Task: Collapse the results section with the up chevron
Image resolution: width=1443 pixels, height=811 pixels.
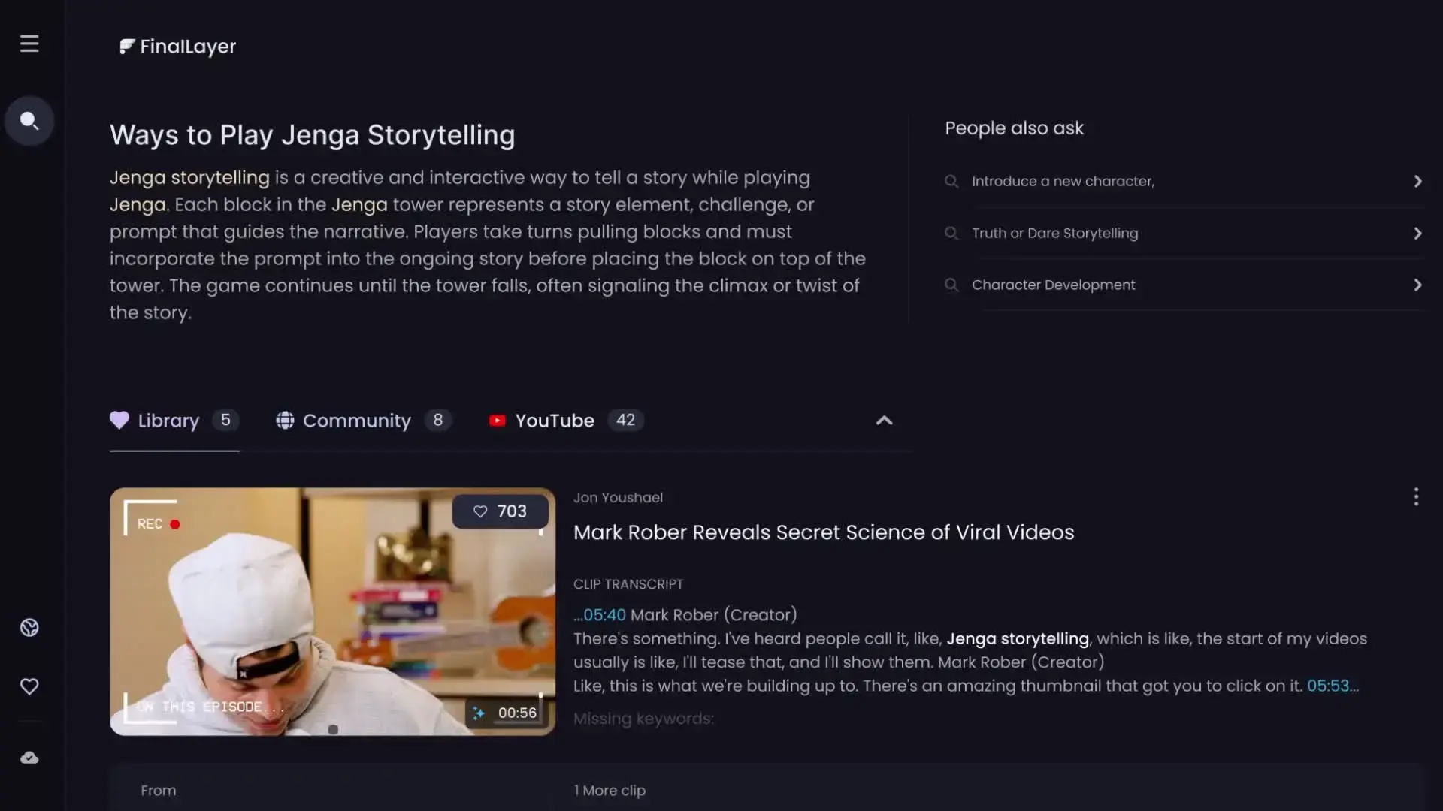Action: click(884, 421)
